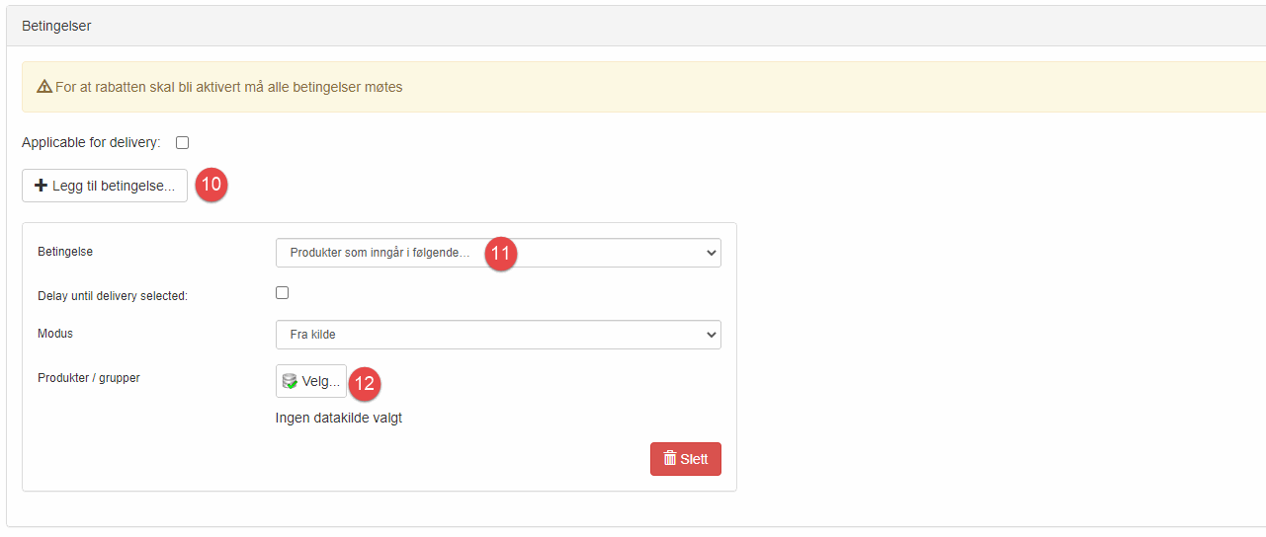1266x537 pixels.
Task: Click the trash icon on Slett button
Action: [x=670, y=459]
